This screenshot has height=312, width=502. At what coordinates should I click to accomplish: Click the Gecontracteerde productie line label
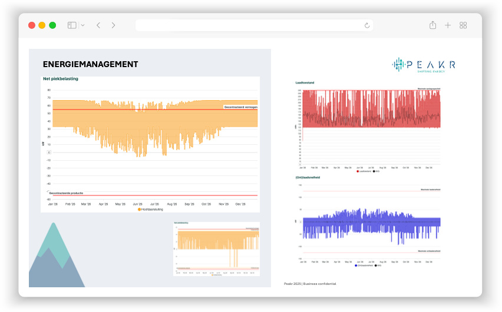point(66,192)
